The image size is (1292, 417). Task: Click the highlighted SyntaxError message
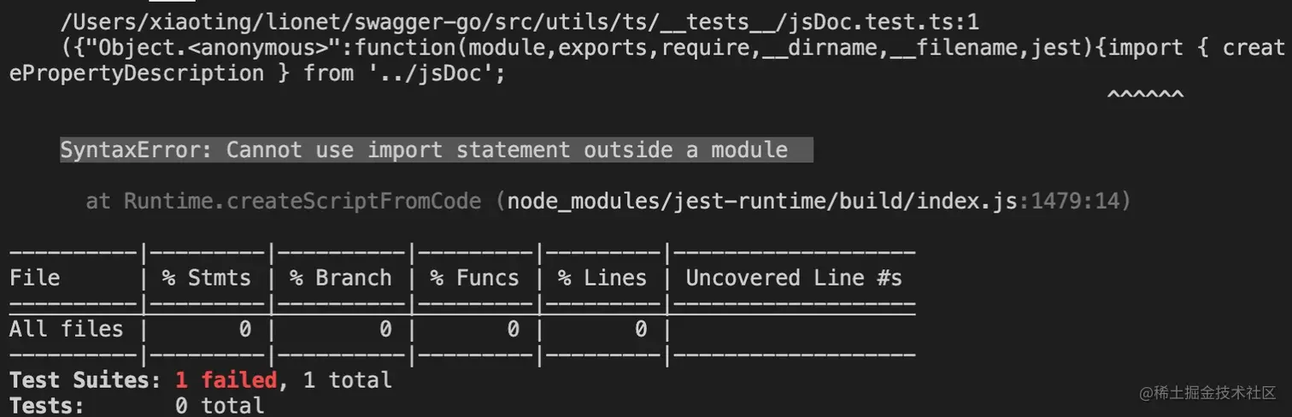436,150
